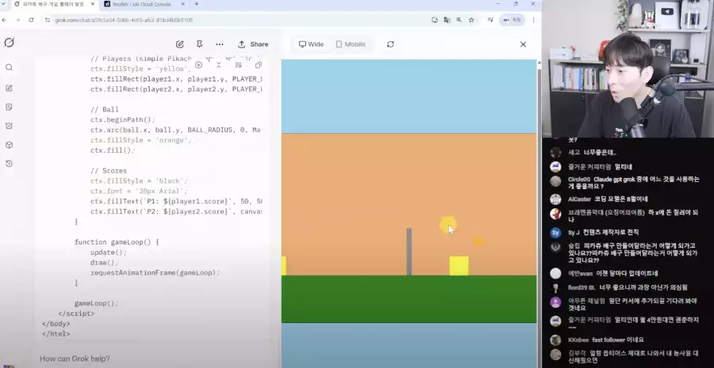Screen dimensions: 714x368
Task: Click the '// Ball' comment line
Action: coord(104,109)
